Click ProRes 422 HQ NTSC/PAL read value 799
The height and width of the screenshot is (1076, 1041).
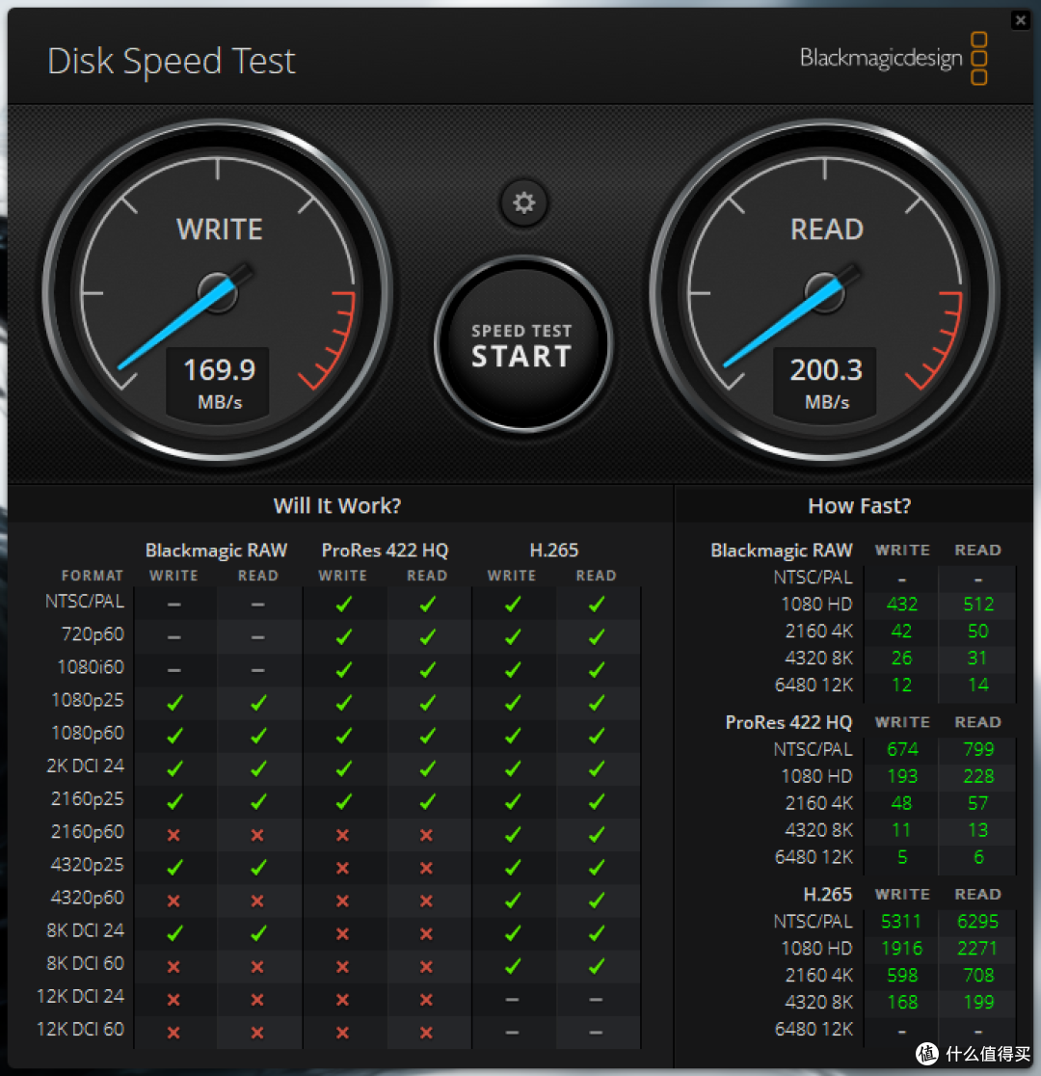tap(978, 749)
